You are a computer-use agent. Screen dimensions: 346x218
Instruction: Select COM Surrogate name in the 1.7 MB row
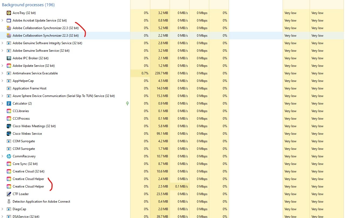click(24, 149)
